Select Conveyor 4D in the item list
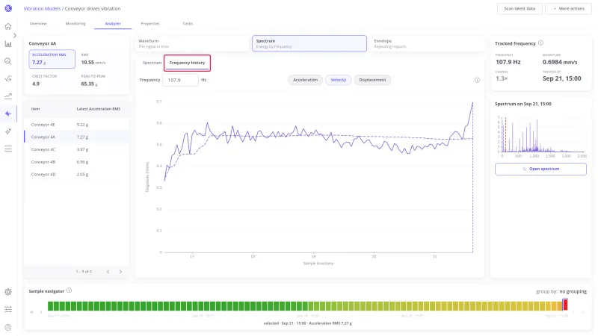 coord(77,175)
